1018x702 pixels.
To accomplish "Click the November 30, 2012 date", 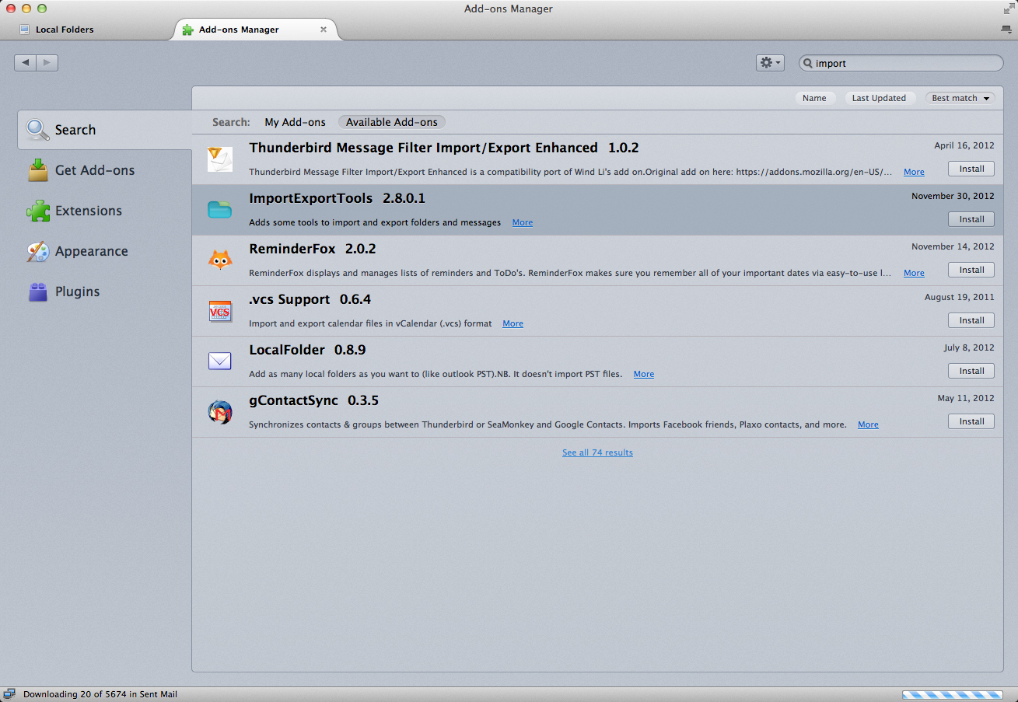I will click(x=953, y=196).
